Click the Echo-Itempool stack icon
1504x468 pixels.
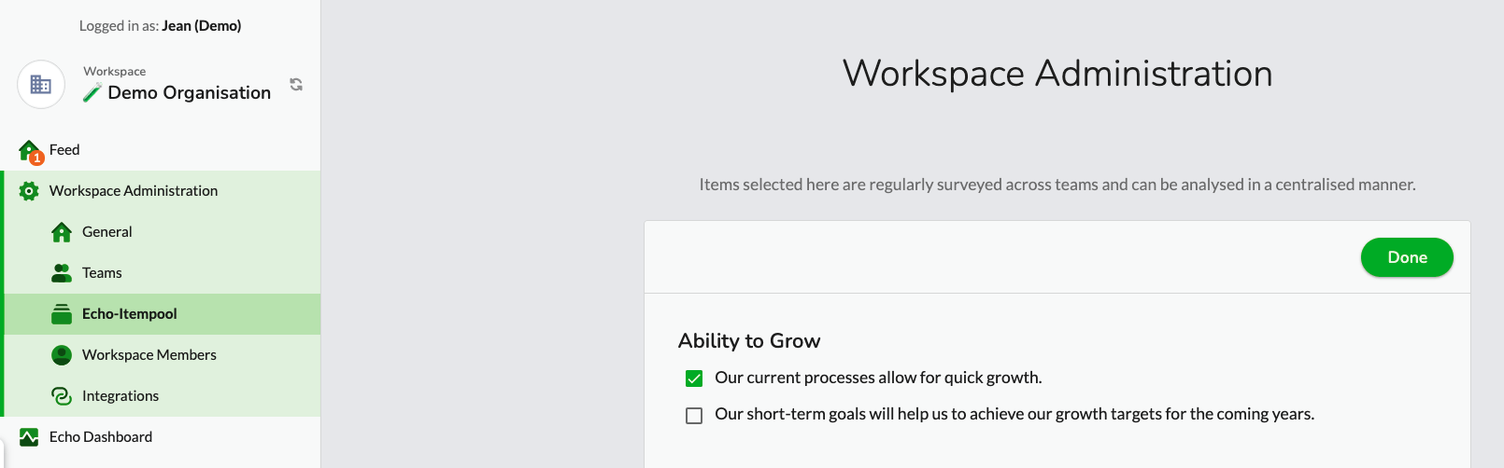pyautogui.click(x=62, y=314)
